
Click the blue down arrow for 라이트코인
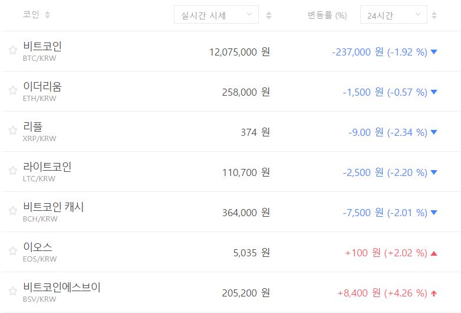pyautogui.click(x=434, y=172)
